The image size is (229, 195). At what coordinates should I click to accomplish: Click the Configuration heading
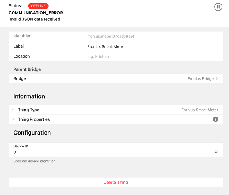coord(32,133)
